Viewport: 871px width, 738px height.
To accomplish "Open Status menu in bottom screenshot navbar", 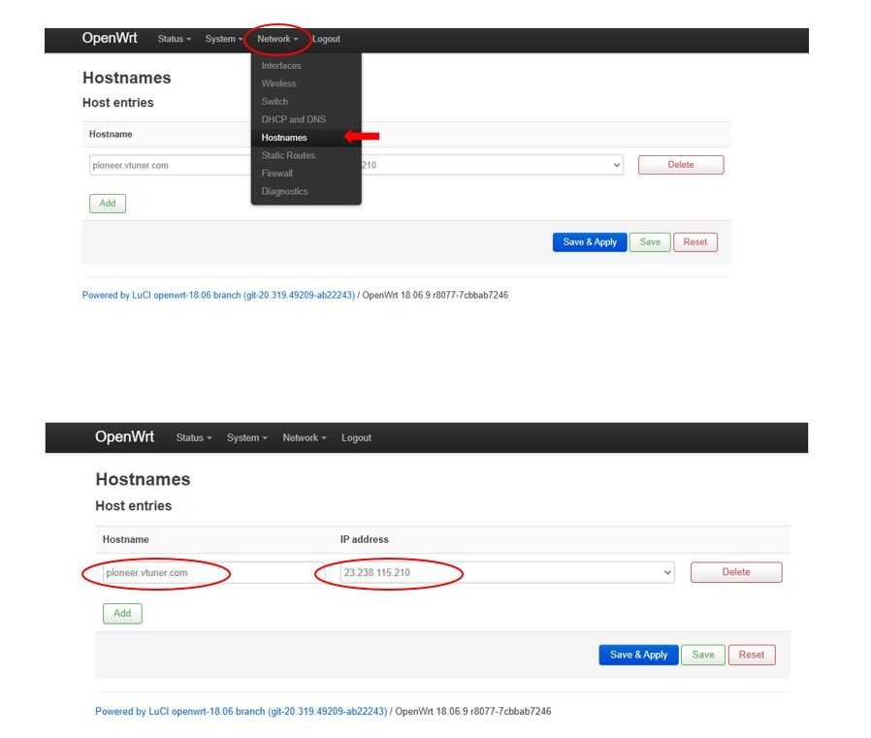I will pos(193,437).
